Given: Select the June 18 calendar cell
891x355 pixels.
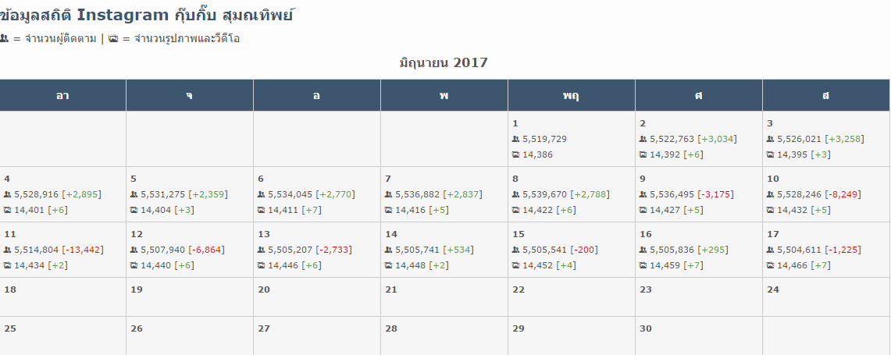Looking at the screenshot, I should [x=62, y=297].
